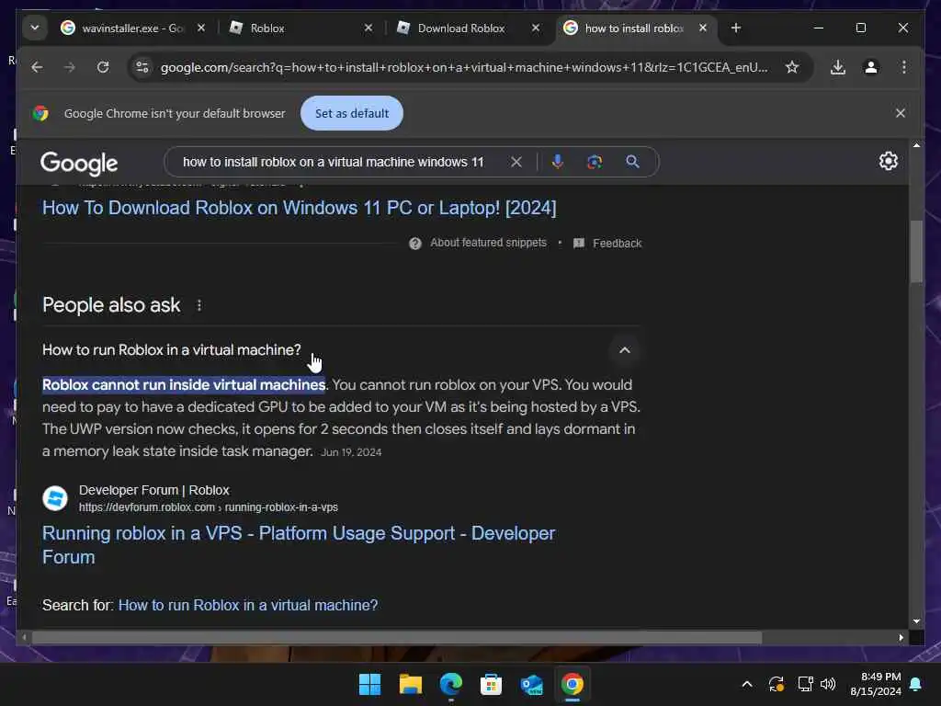Switch to Download Roblox tab
Viewport: 941px width, 706px height.
tap(468, 28)
